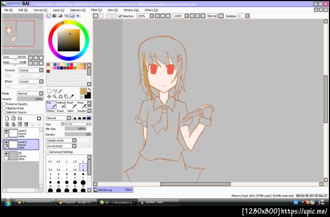Open the File menu
This screenshot has height=217, width=330.
pyautogui.click(x=8, y=10)
